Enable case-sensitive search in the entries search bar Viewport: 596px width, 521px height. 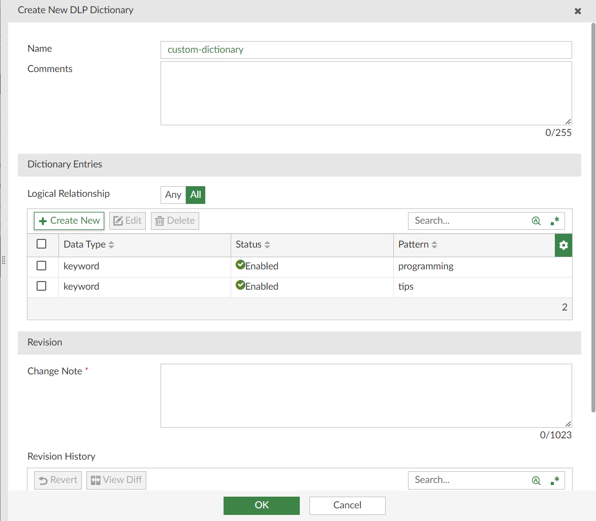pyautogui.click(x=536, y=221)
